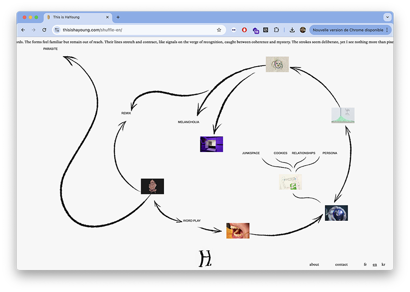
Task: Open the new tab plus button
Action: 118,17
